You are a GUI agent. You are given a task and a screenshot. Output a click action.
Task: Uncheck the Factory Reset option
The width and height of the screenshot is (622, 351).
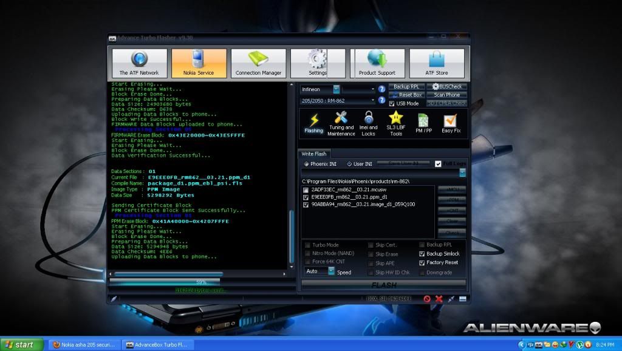(422, 262)
